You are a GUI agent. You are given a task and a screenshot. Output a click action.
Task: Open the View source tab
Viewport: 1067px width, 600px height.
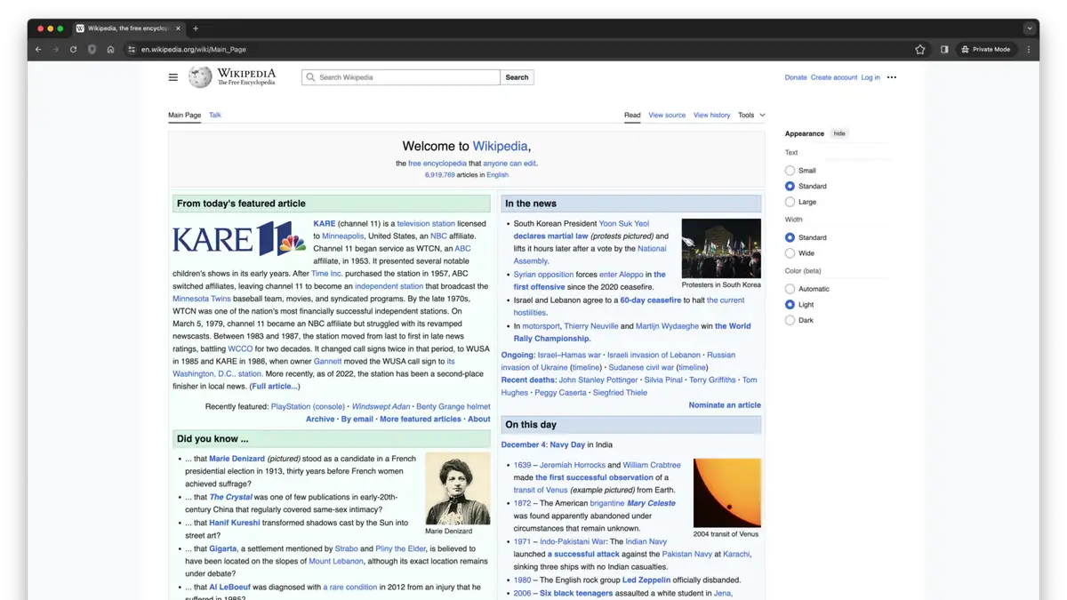coord(667,115)
